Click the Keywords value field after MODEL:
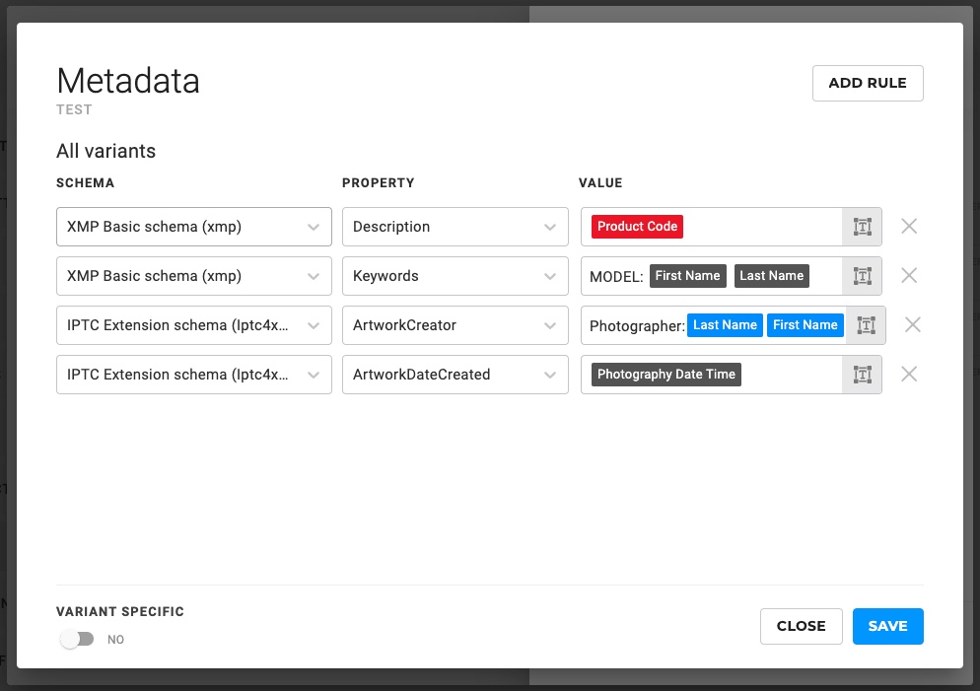 (x=825, y=276)
